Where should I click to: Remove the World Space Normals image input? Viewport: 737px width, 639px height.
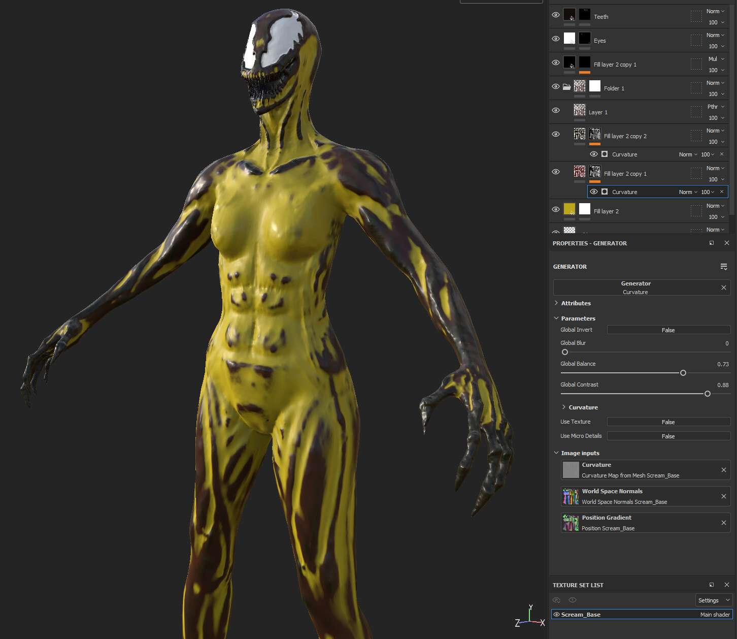click(x=723, y=496)
